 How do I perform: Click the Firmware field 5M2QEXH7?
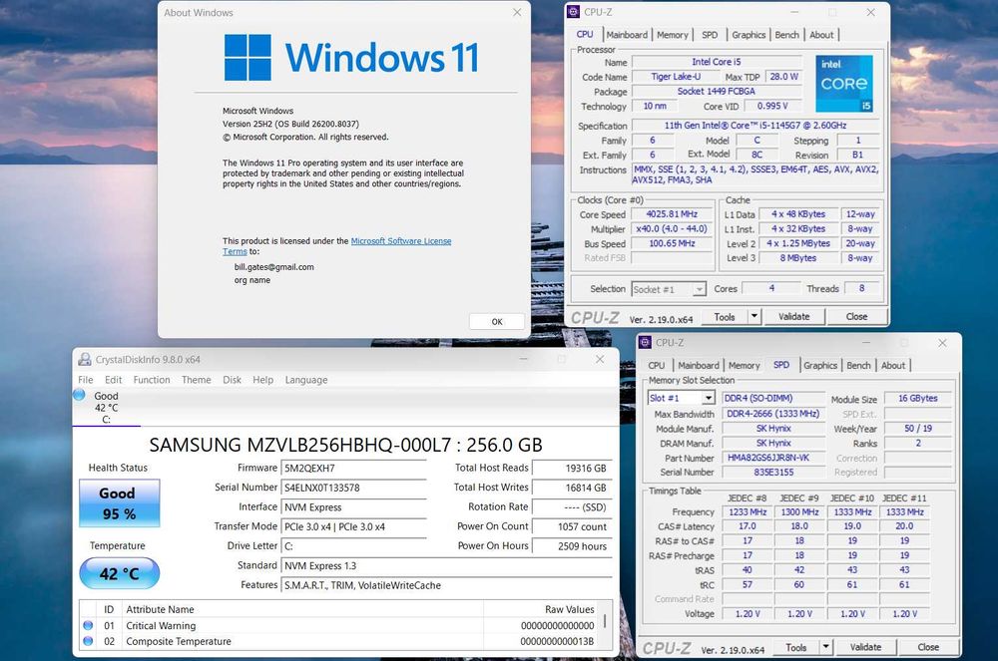click(353, 469)
